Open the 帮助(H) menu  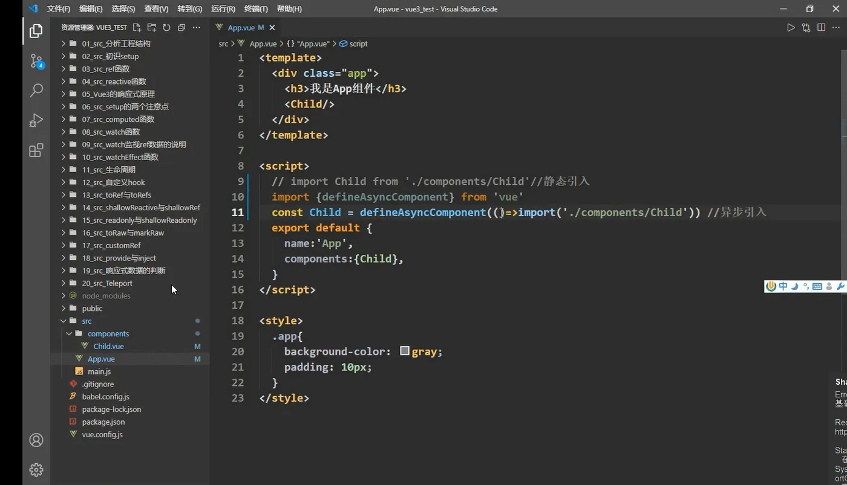pos(289,8)
